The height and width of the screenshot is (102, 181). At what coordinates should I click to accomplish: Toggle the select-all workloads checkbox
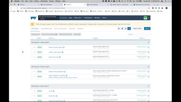click(32, 38)
